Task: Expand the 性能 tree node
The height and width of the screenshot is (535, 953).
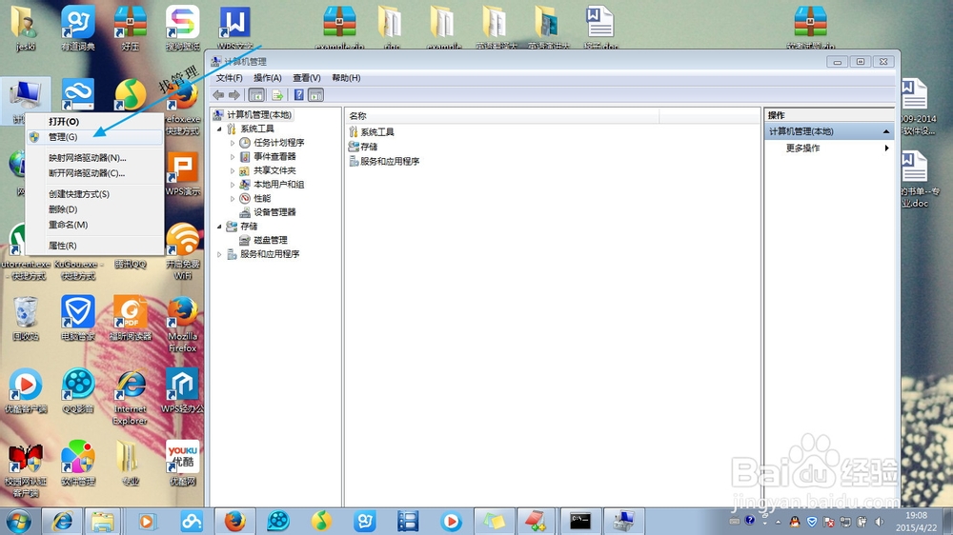Action: (x=233, y=199)
